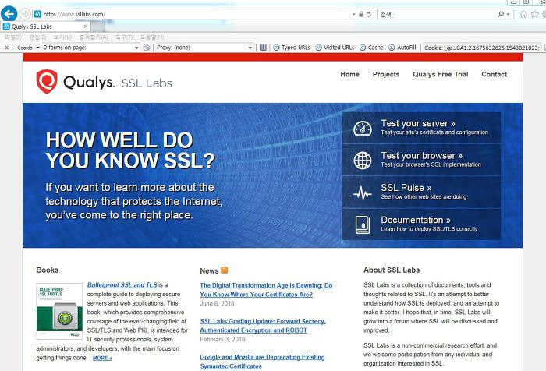Image resolution: width=546 pixels, height=371 pixels.
Task: Open Digital Transformation Age news article
Action: [x=266, y=290]
